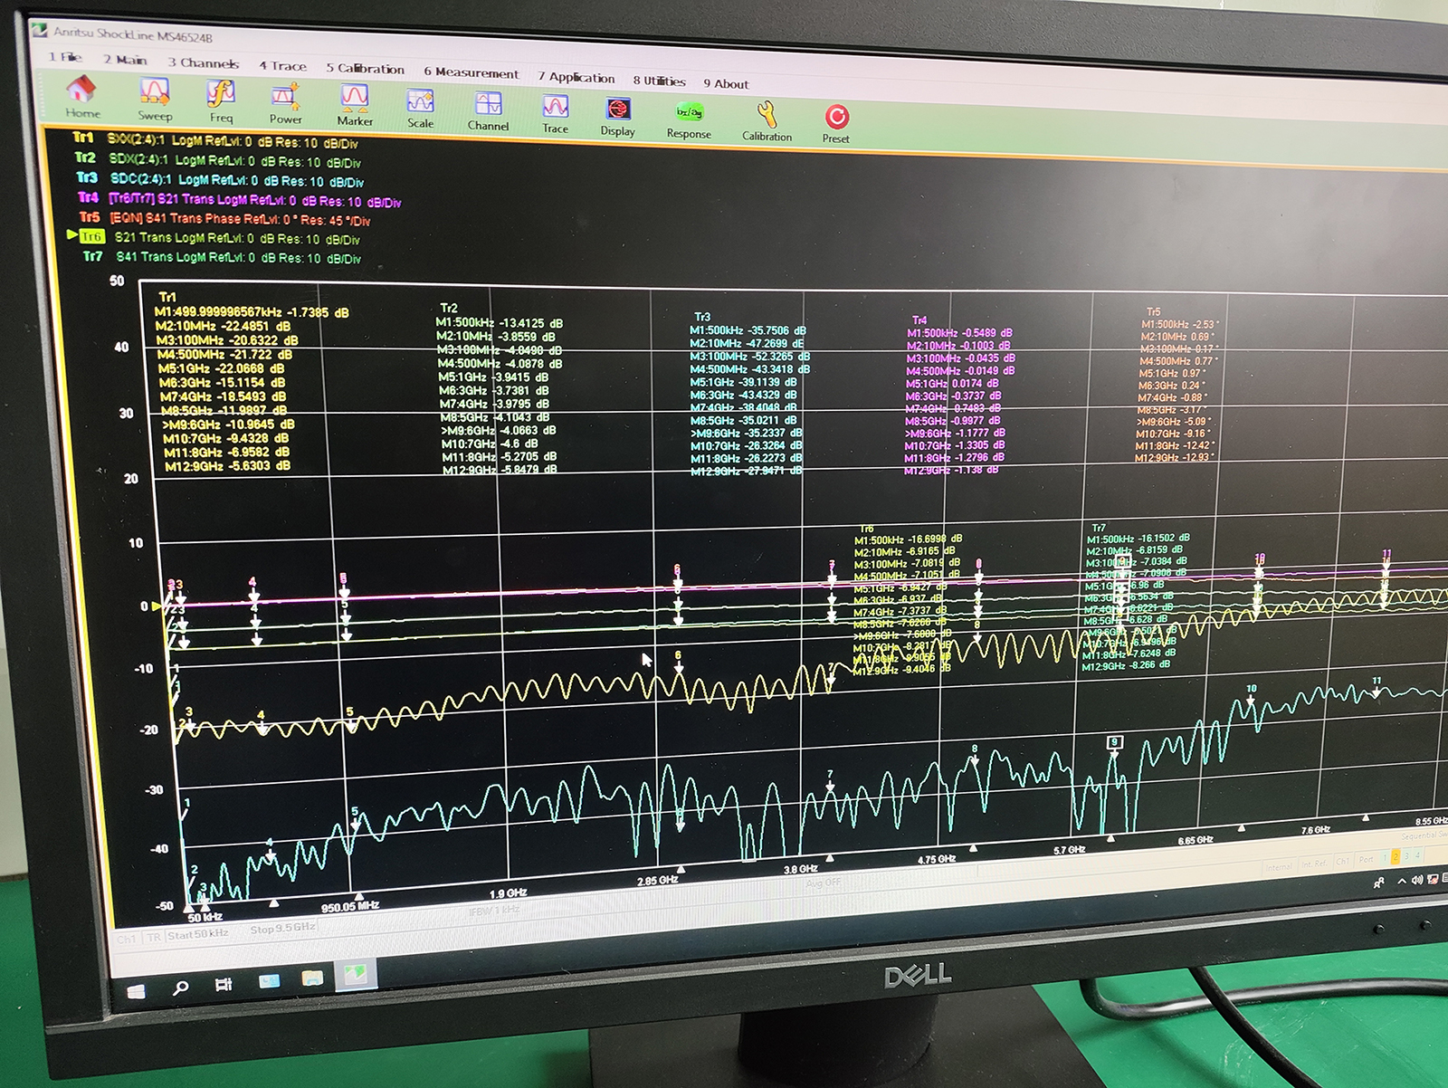Screen dimensions: 1448x1088
Task: Click the Response toolbar icon
Action: (x=689, y=113)
